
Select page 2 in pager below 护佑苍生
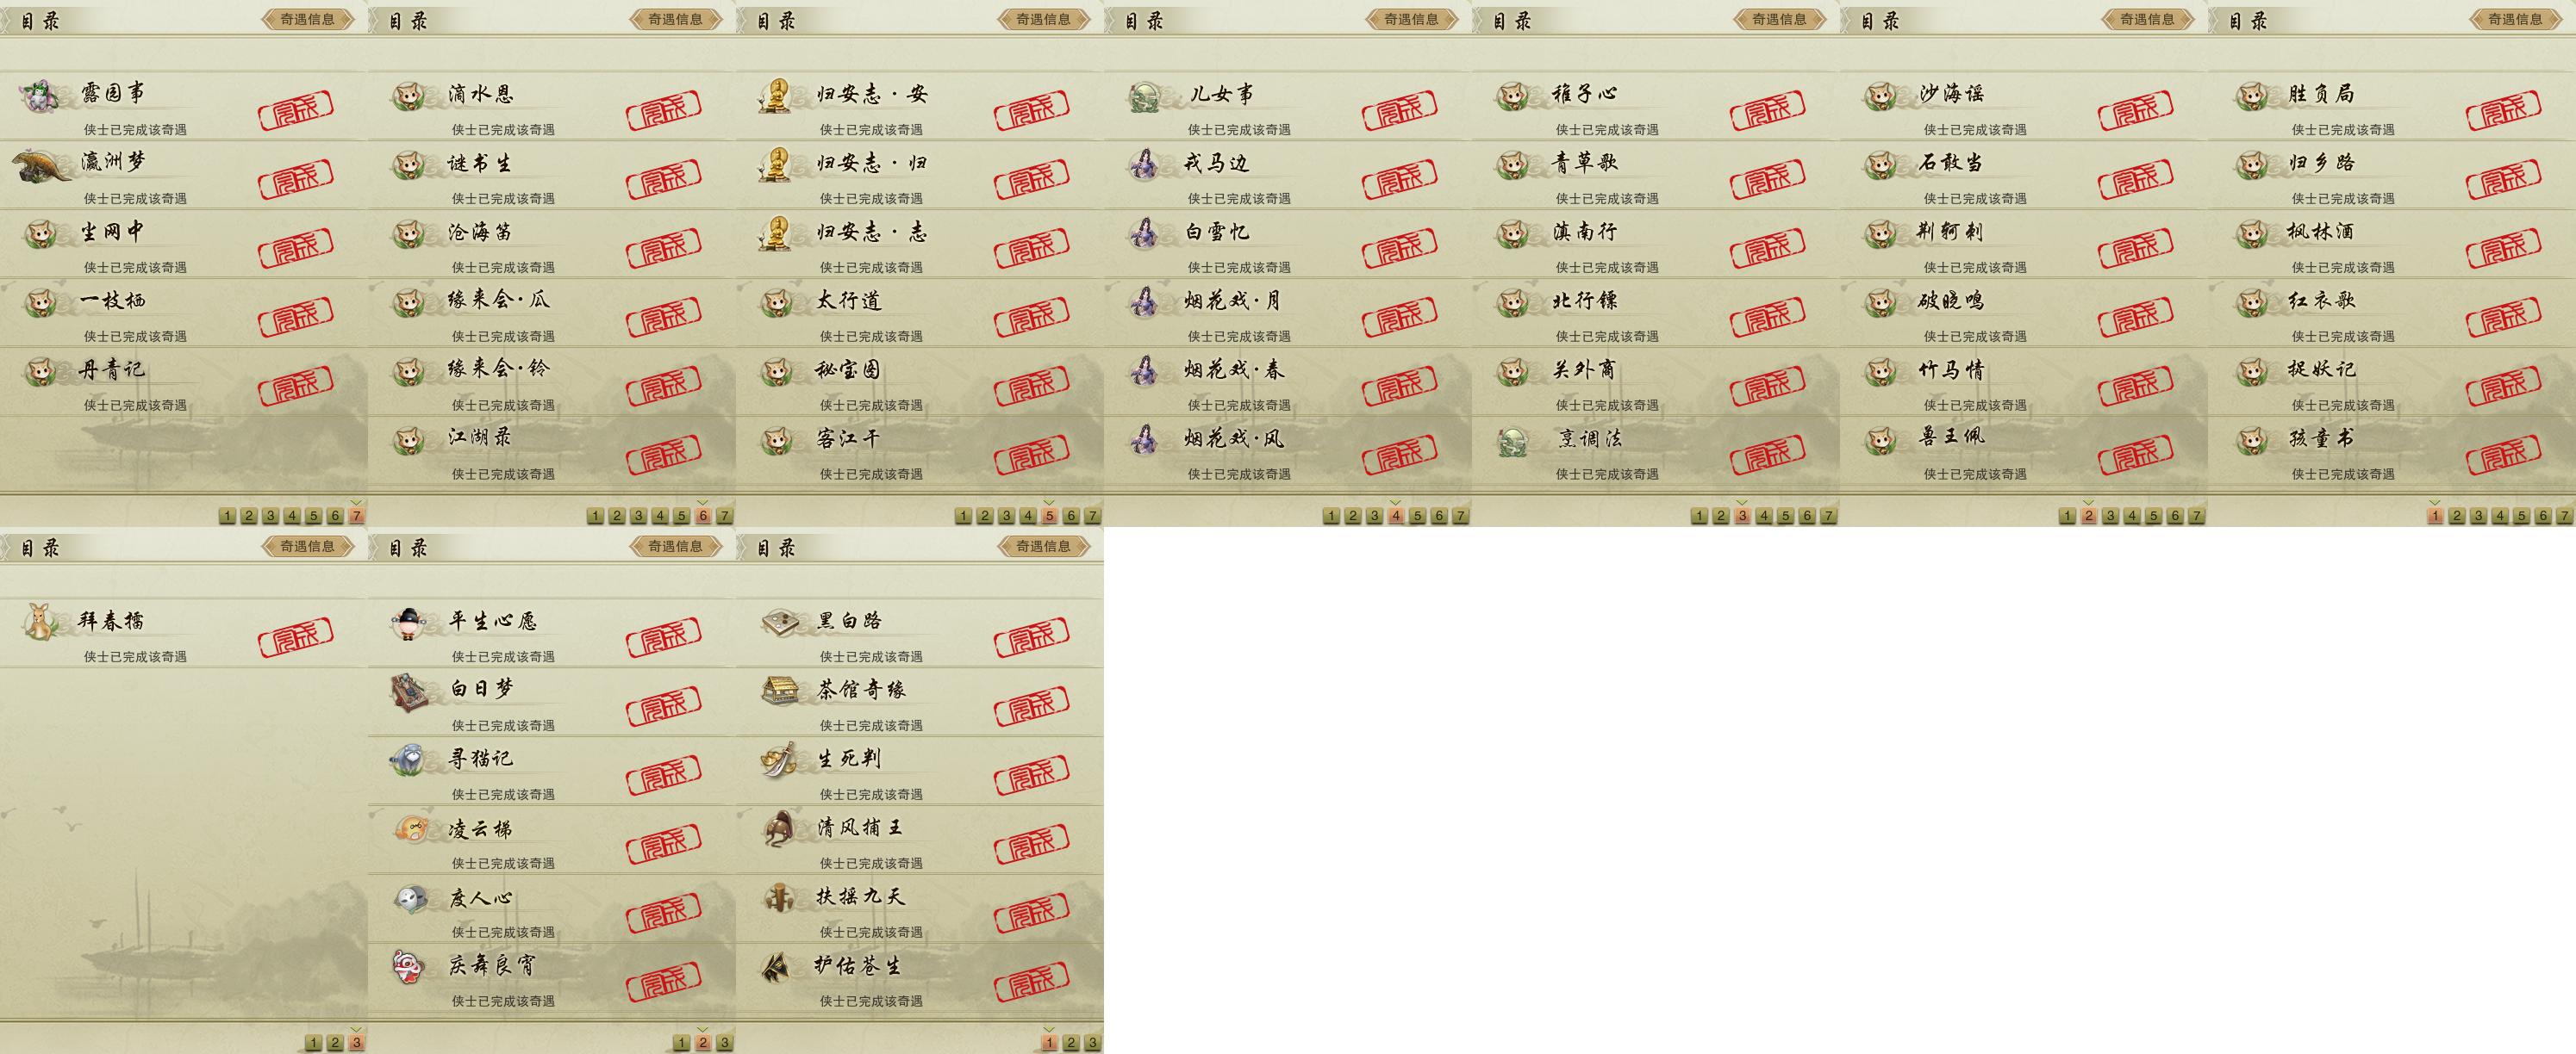[1071, 1043]
